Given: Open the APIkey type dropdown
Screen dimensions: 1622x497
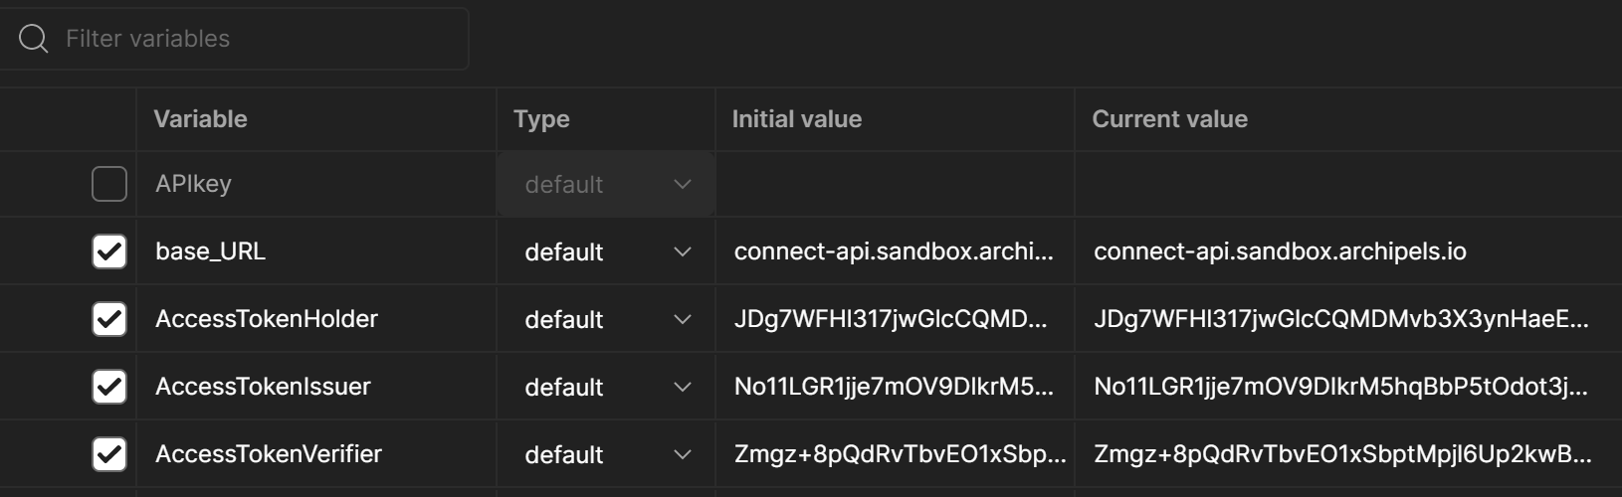Looking at the screenshot, I should [x=606, y=185].
